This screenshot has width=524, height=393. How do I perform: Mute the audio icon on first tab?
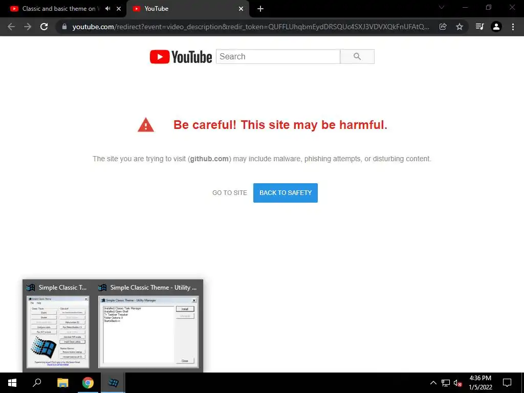[x=107, y=9]
